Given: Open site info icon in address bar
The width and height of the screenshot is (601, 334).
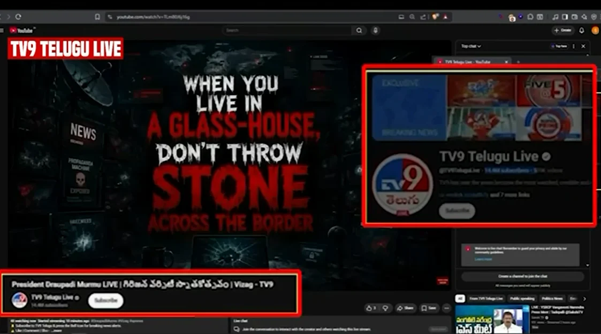Looking at the screenshot, I should click(x=110, y=17).
